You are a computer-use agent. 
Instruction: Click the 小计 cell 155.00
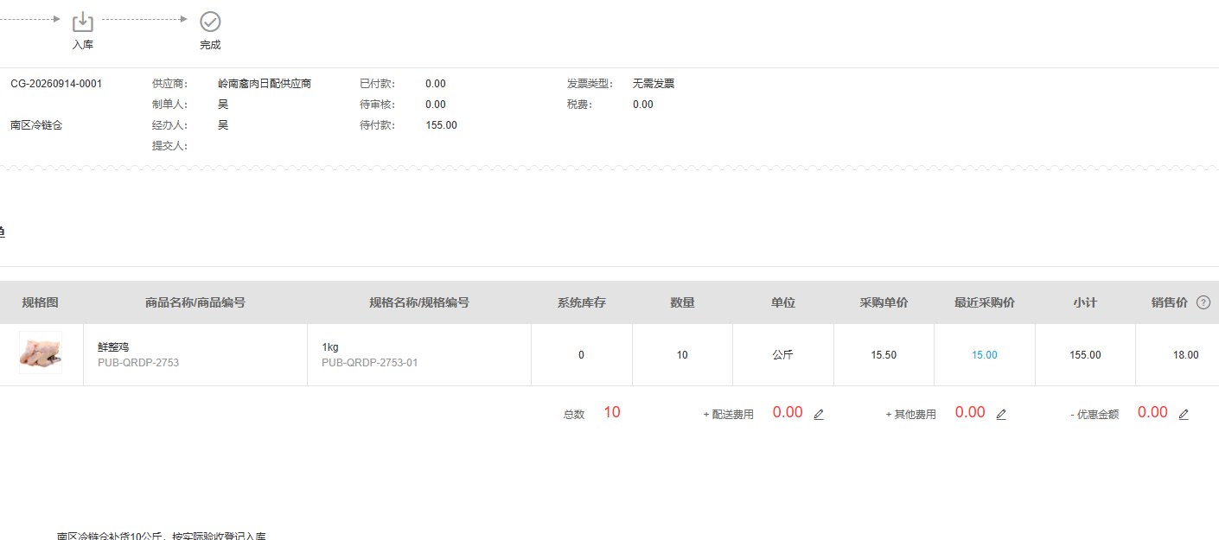point(1085,355)
